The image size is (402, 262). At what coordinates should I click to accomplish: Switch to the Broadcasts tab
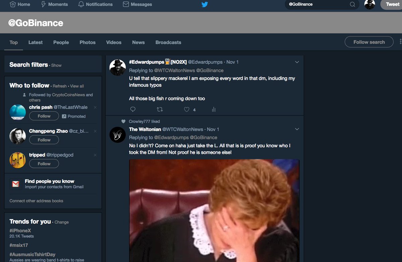click(168, 42)
